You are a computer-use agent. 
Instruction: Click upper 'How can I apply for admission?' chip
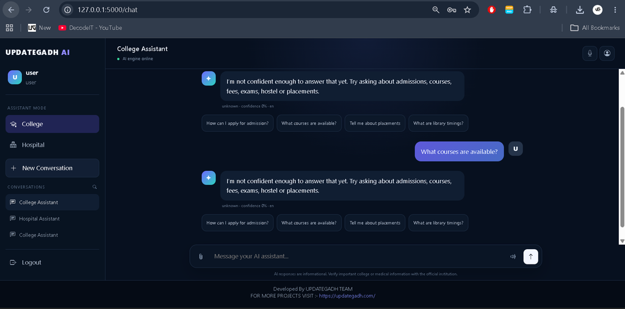coord(237,123)
